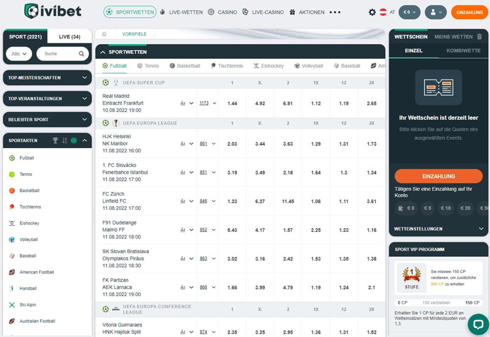Image resolution: width=490 pixels, height=337 pixels.
Task: Choose the €5 deposit amount
Action: [428, 208]
